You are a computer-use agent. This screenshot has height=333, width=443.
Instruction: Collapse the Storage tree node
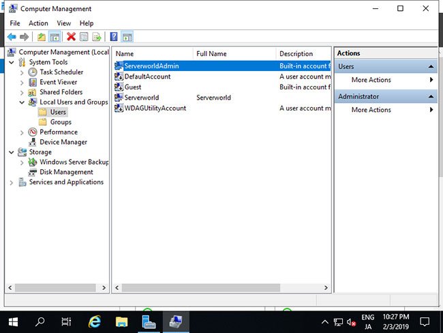[12, 152]
